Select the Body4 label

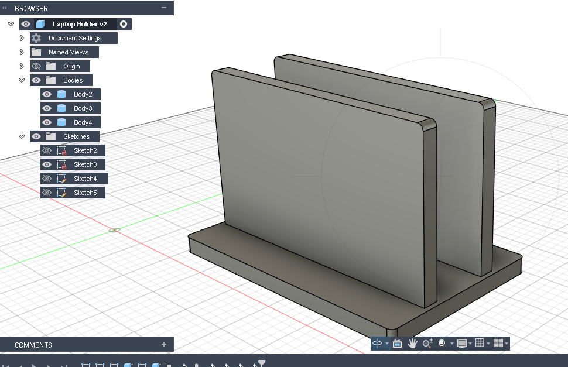coord(83,122)
